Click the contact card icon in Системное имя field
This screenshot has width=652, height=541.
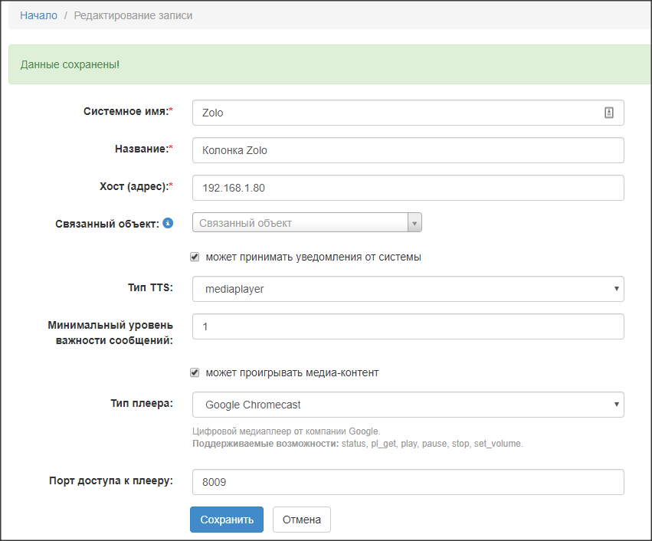(x=609, y=113)
